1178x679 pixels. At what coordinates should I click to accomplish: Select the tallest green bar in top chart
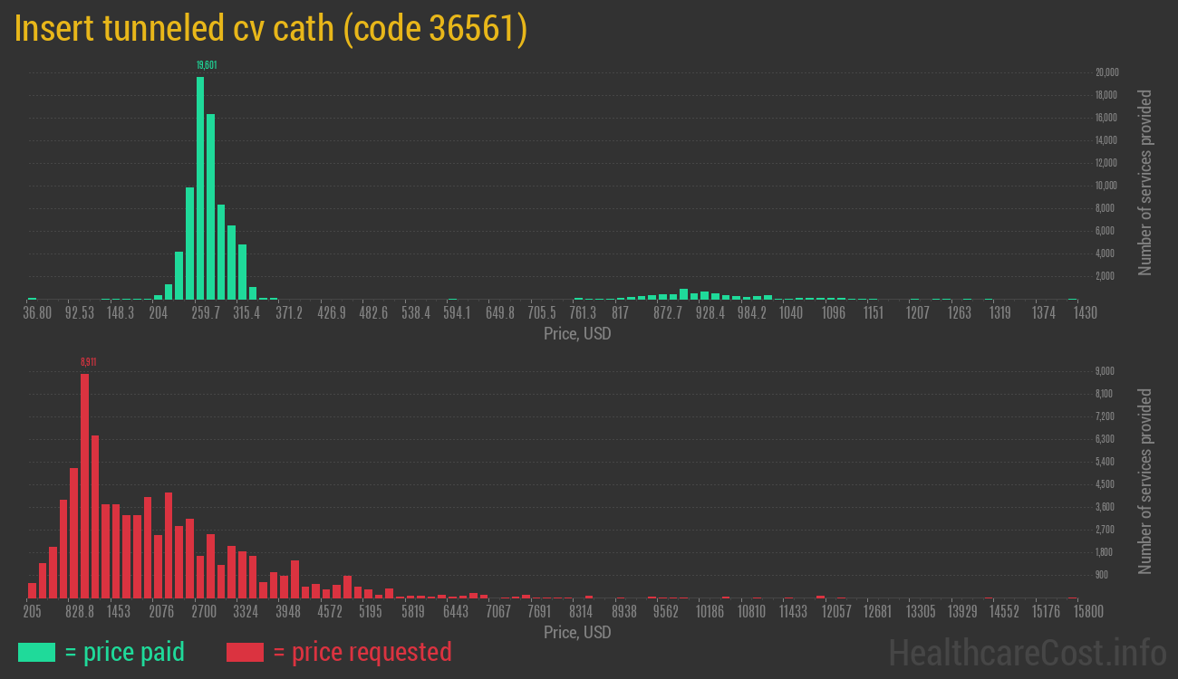point(200,187)
